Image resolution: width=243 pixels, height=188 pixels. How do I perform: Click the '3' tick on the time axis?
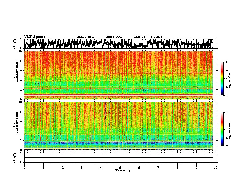(x=82, y=168)
